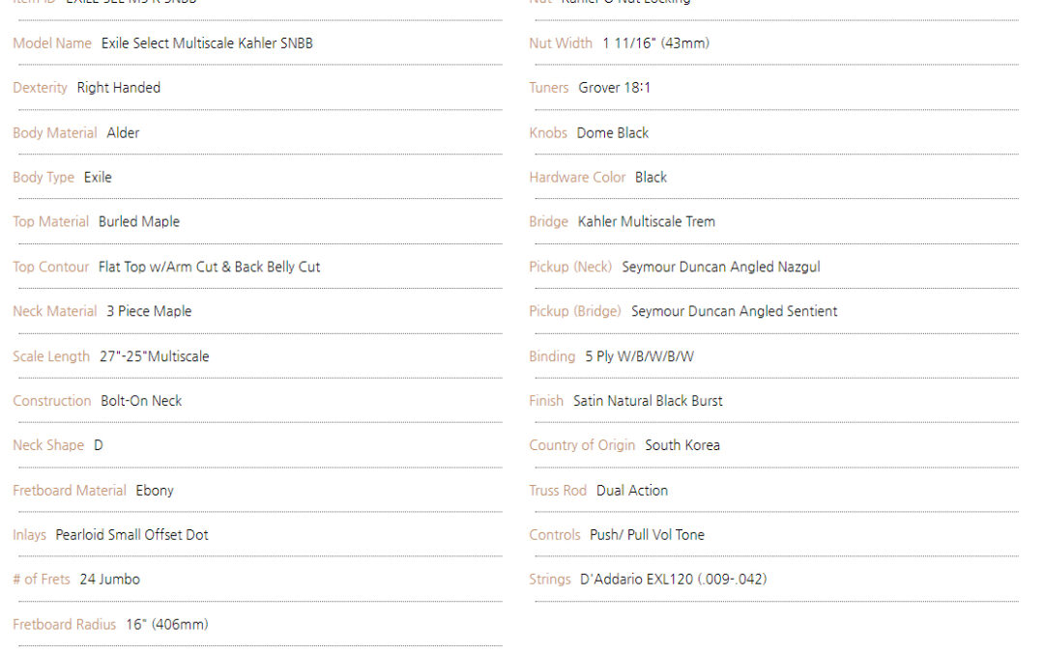Click the Kahler Multiscale Trem bridge value
1044x652 pixels.
647,221
